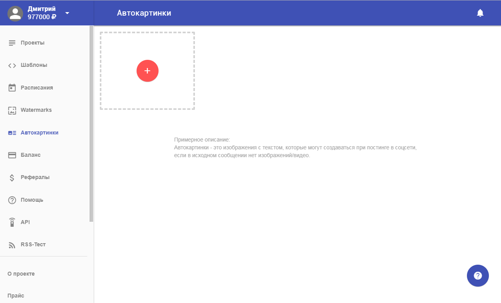Open the О проекте link
The image size is (501, 303).
pos(21,274)
